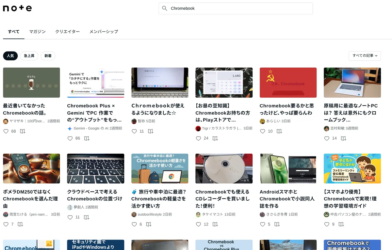Open 原稿用に最適なノートPCは article title
This screenshot has height=250, width=392.
coord(351,113)
